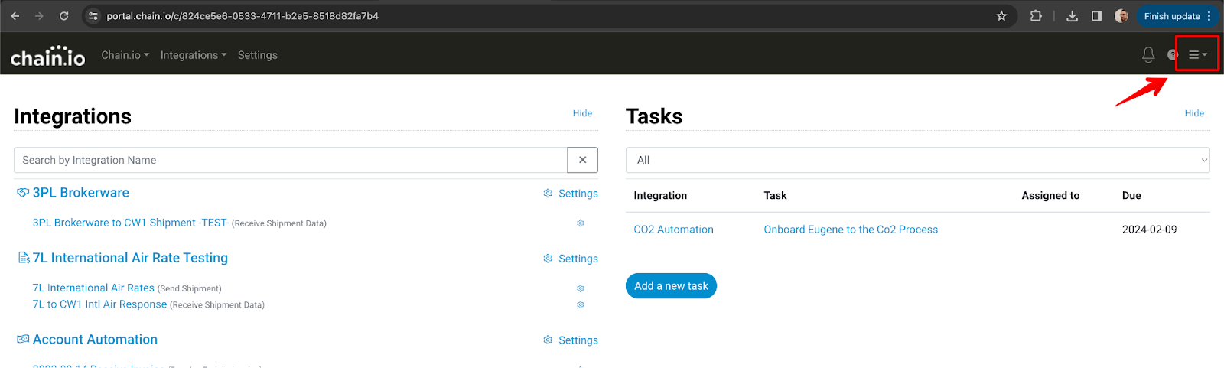Open notifications bell
Screen dimensions: 1224x368
(1148, 55)
